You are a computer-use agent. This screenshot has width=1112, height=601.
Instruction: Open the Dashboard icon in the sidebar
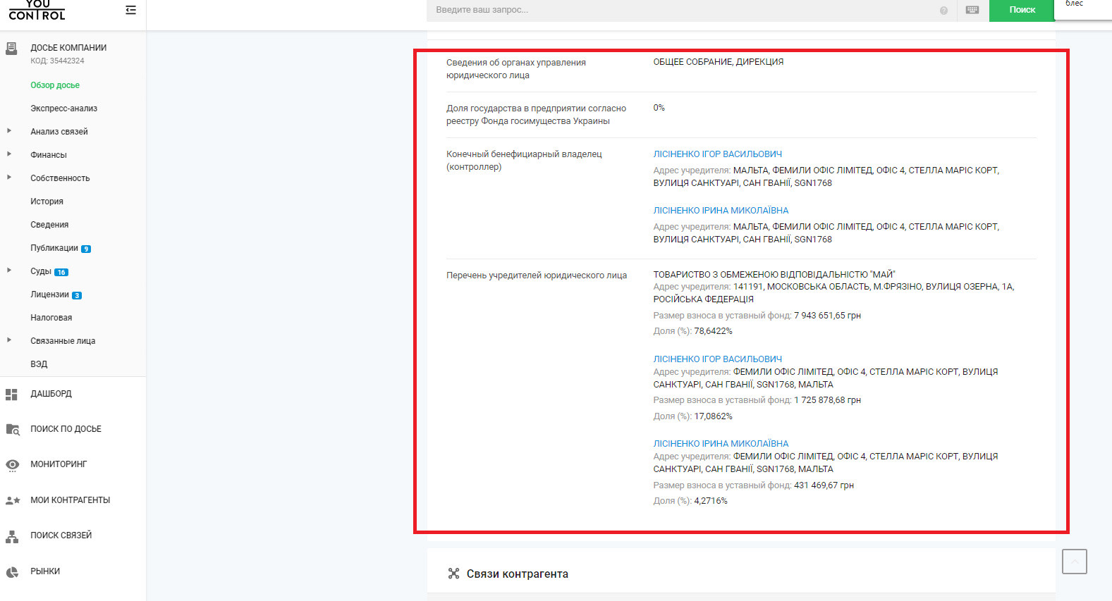(11, 395)
